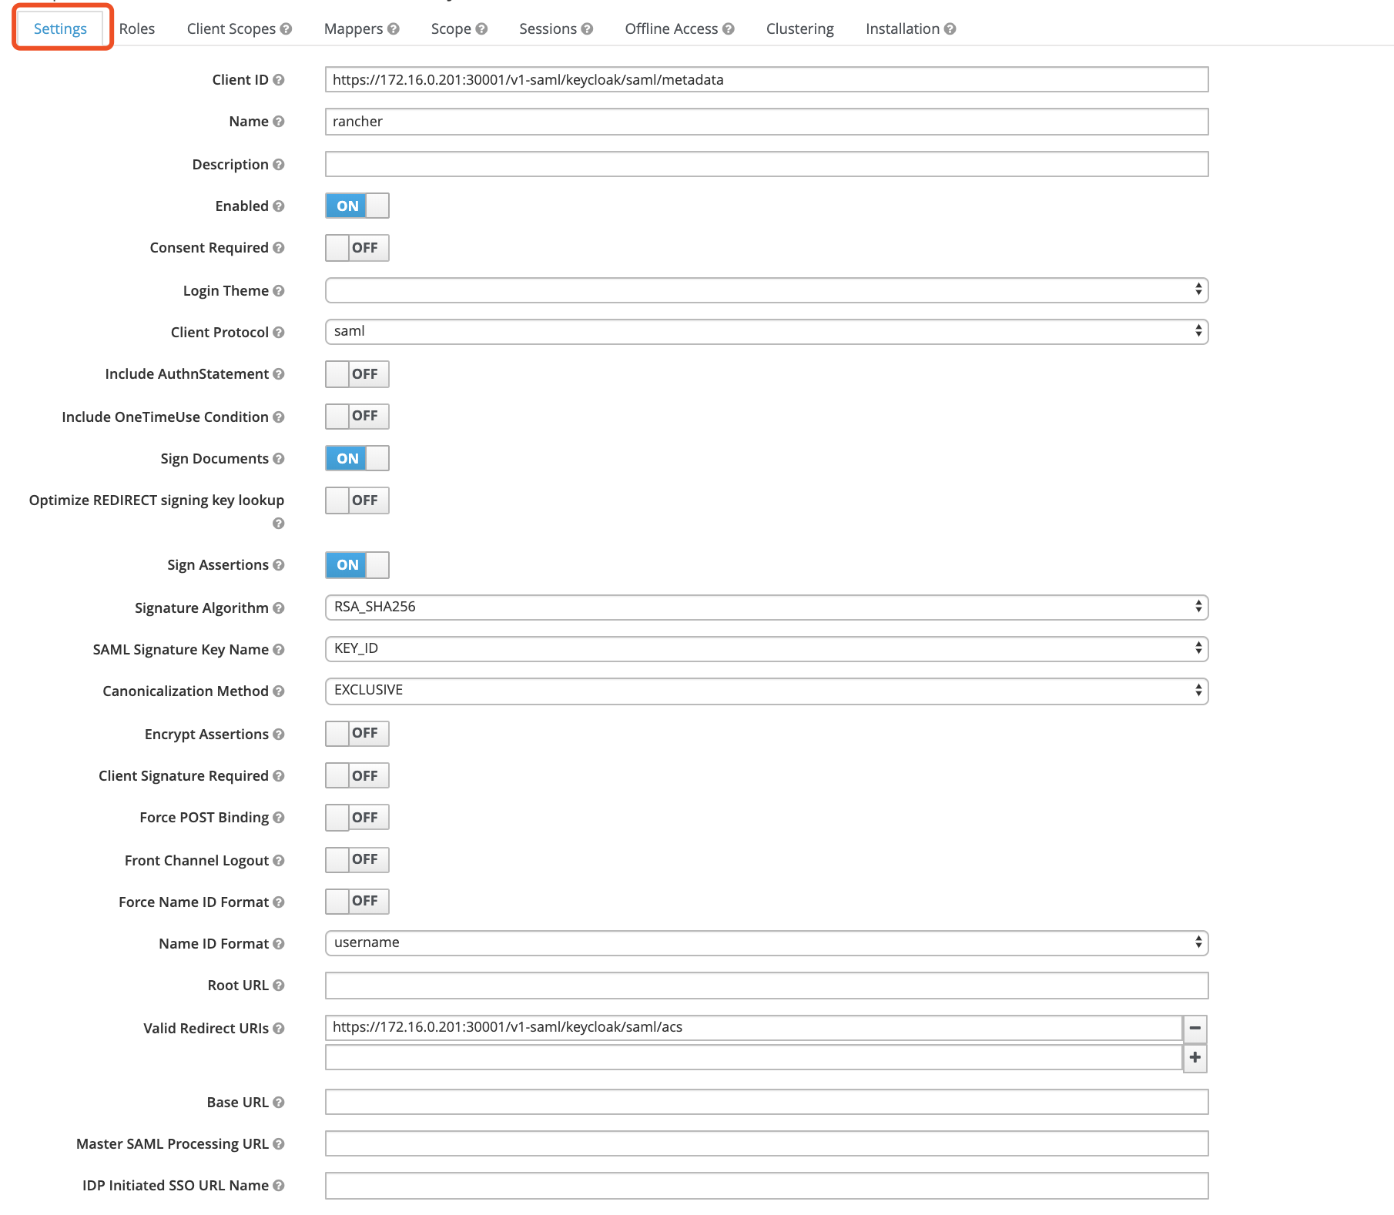This screenshot has width=1394, height=1215.
Task: Turn on Force POST Binding switch
Action: 357,818
